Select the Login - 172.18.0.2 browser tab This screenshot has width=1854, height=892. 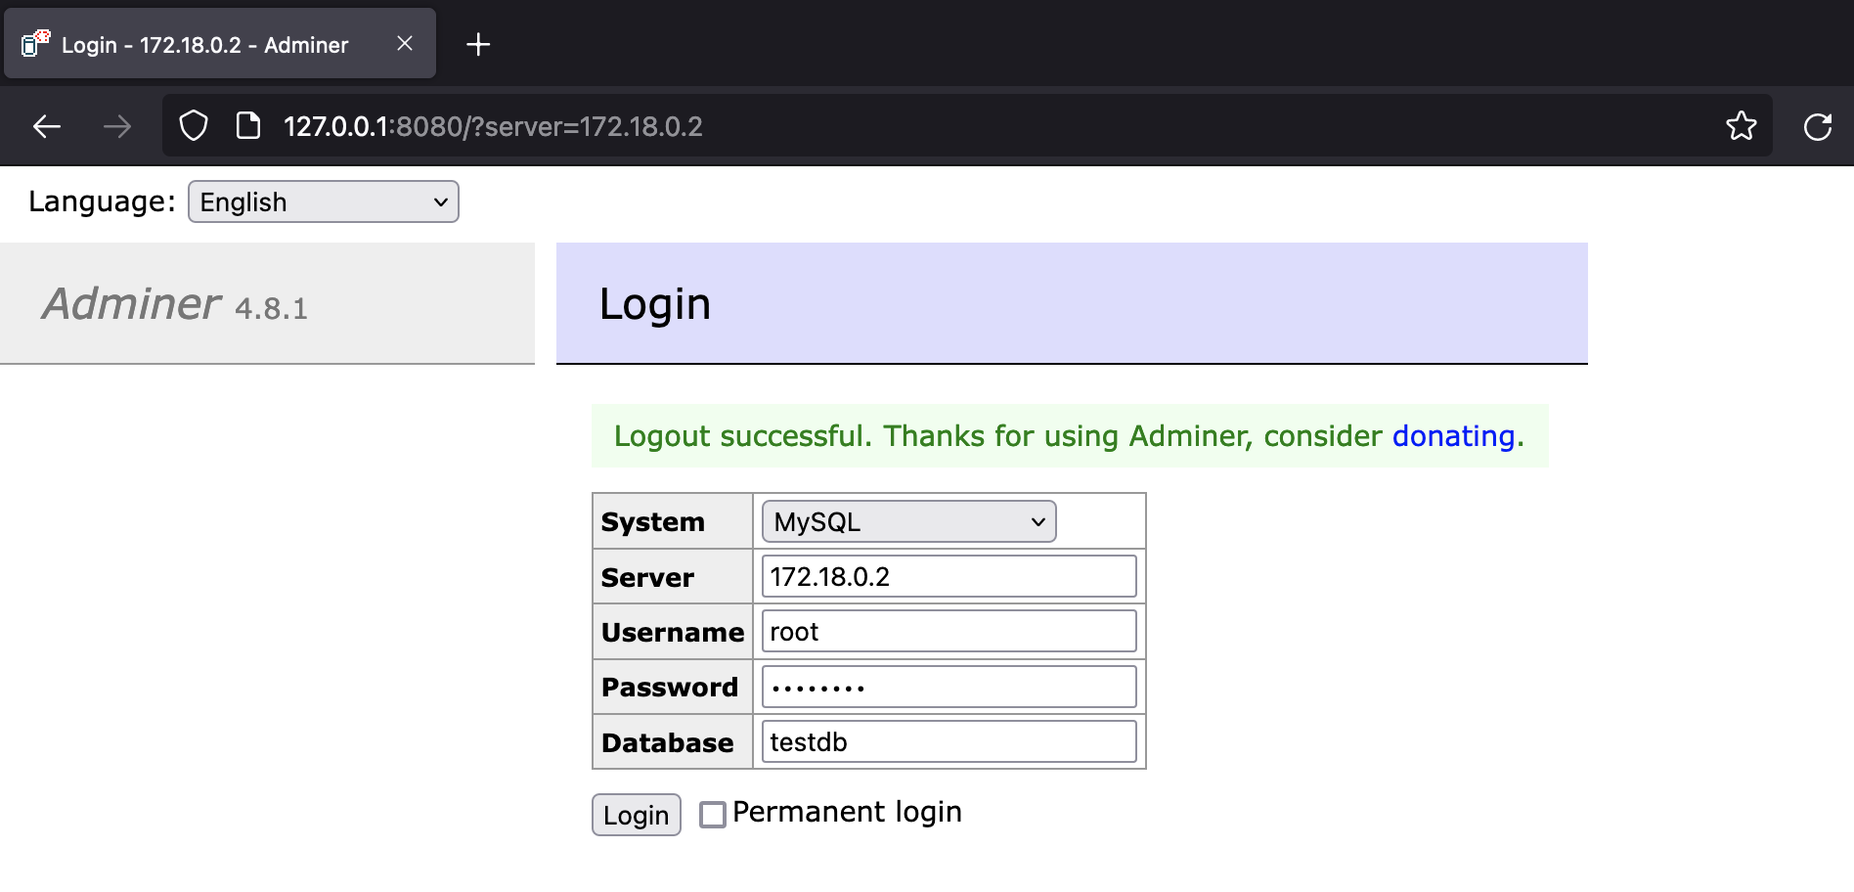pyautogui.click(x=217, y=43)
